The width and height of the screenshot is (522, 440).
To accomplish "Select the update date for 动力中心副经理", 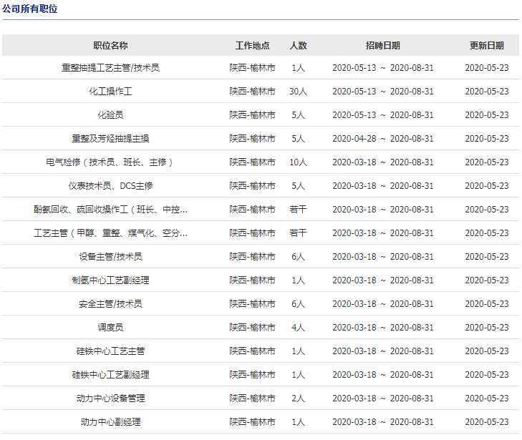I will (487, 422).
